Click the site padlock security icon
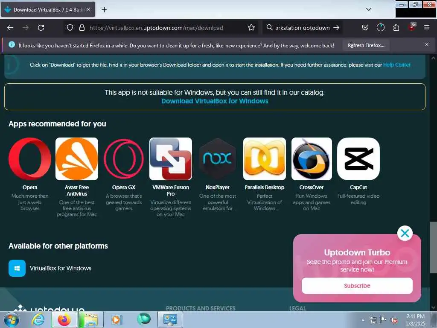Image resolution: width=437 pixels, height=328 pixels. (82, 27)
